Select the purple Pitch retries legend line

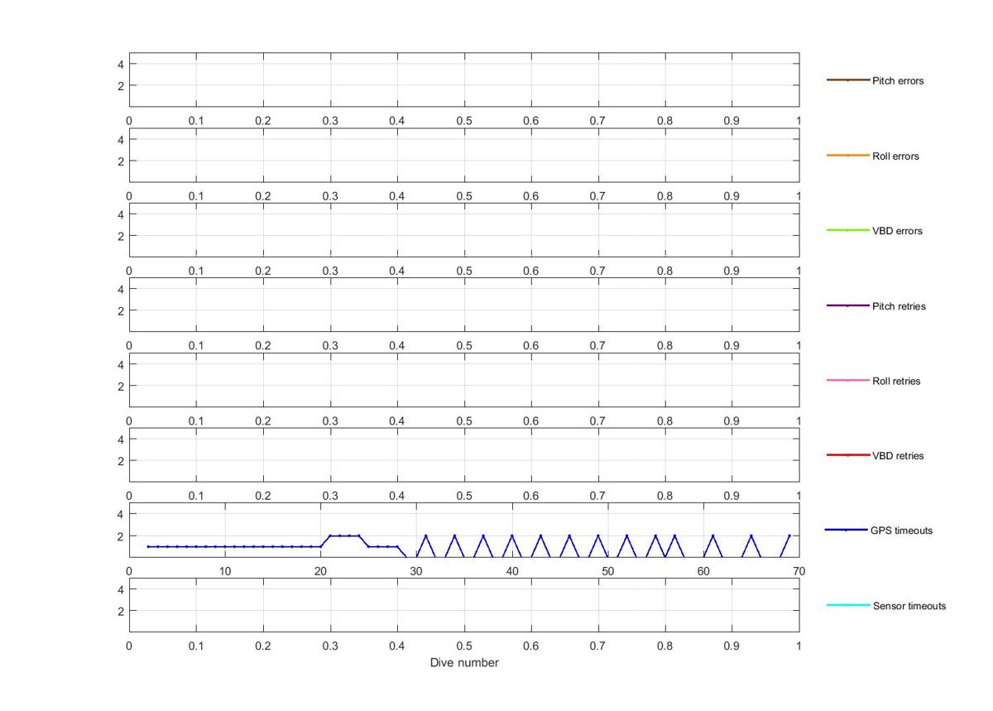tap(847, 305)
